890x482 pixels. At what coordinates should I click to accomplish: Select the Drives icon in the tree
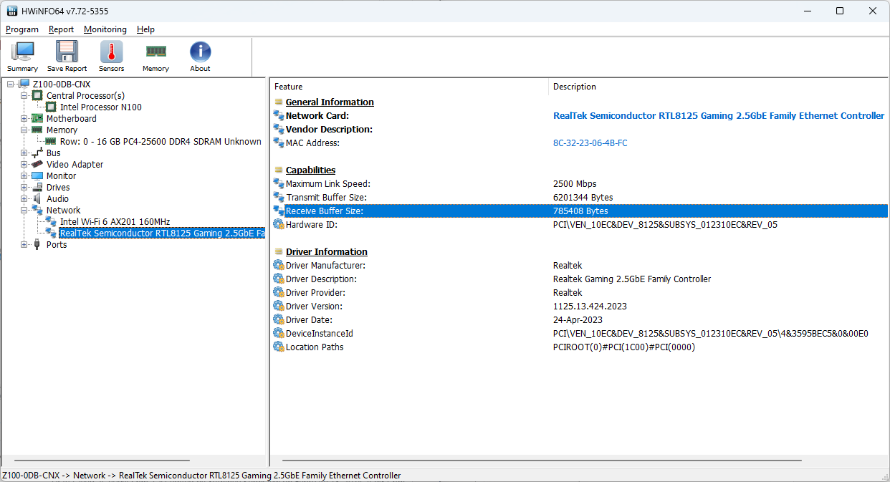click(x=37, y=187)
